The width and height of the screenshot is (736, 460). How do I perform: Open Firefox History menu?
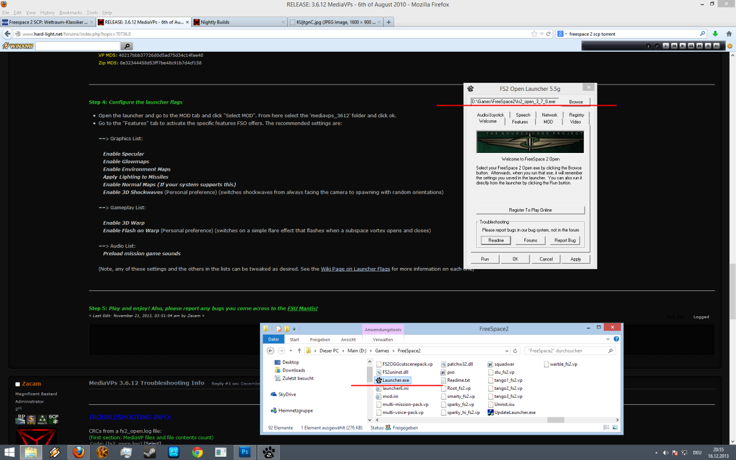48,13
